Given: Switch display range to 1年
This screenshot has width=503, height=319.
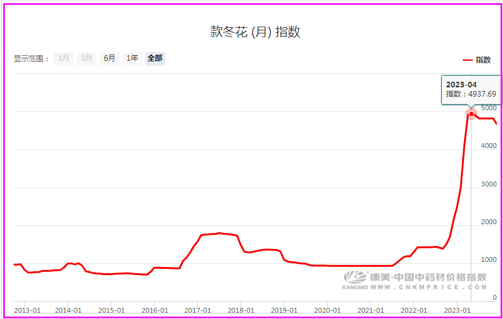Looking at the screenshot, I should pos(132,59).
